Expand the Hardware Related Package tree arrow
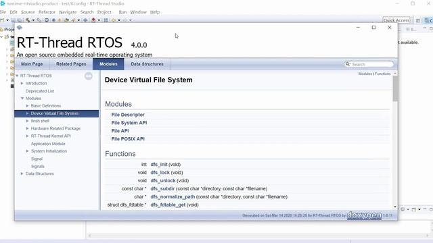This screenshot has width=433, height=243. [27, 128]
